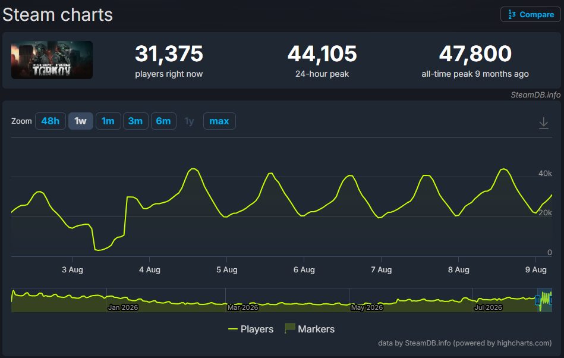Click the left navigator range handle

click(x=537, y=300)
